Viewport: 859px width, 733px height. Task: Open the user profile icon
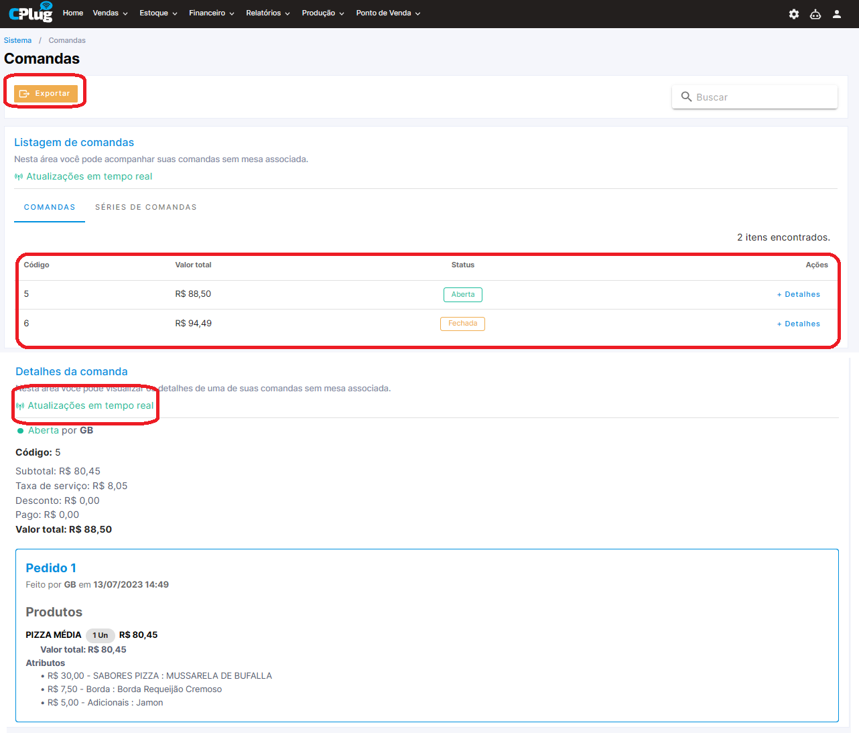pyautogui.click(x=836, y=14)
